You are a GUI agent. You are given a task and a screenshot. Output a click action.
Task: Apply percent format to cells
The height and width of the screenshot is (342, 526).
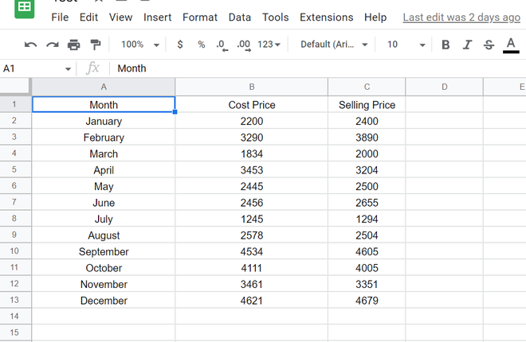[x=201, y=45]
